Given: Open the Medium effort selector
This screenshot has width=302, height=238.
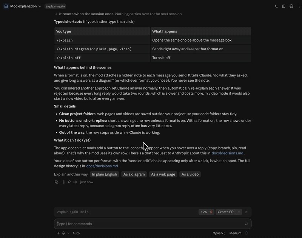Looking at the screenshot, I should [235, 233].
